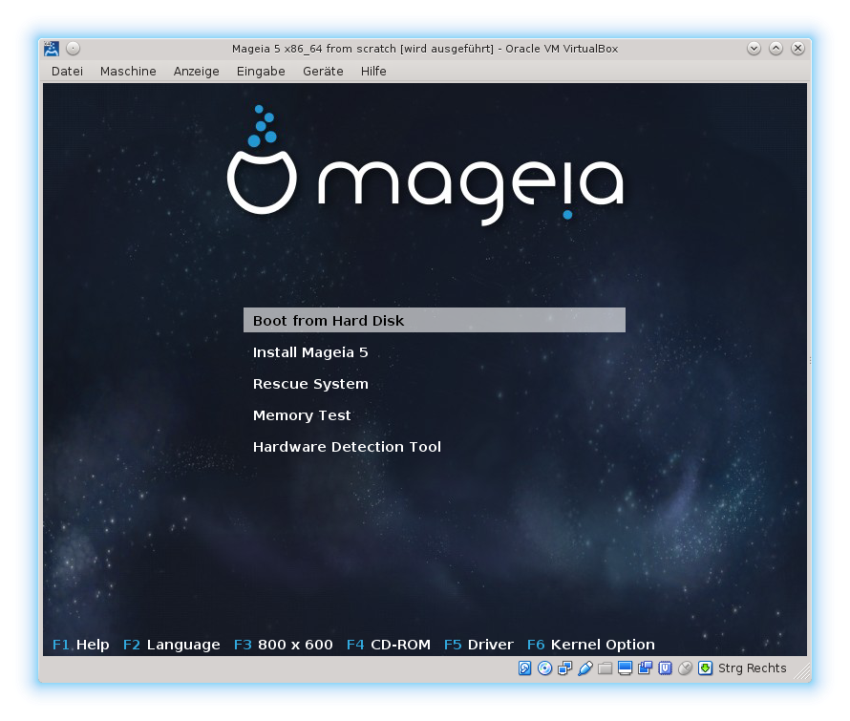Open the Geräte menu
850x721 pixels.
pyautogui.click(x=323, y=71)
